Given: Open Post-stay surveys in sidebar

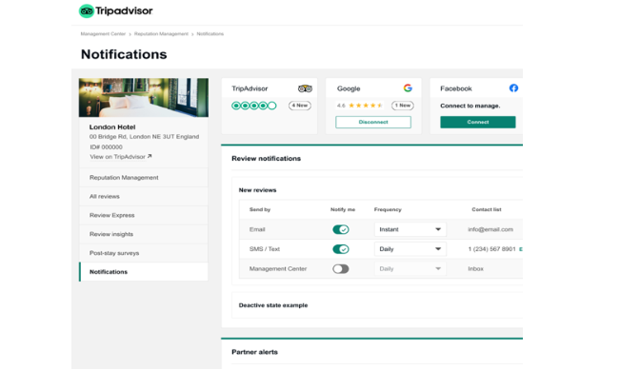Looking at the screenshot, I should click(144, 253).
